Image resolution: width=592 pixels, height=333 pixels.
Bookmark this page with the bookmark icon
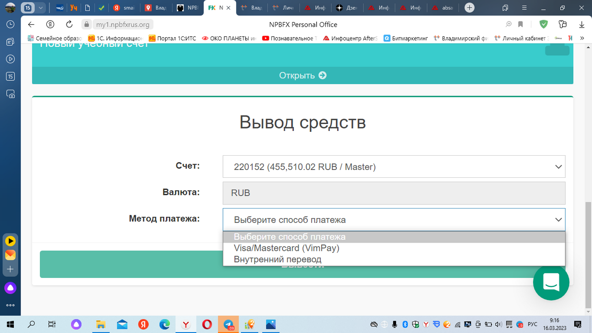520,24
